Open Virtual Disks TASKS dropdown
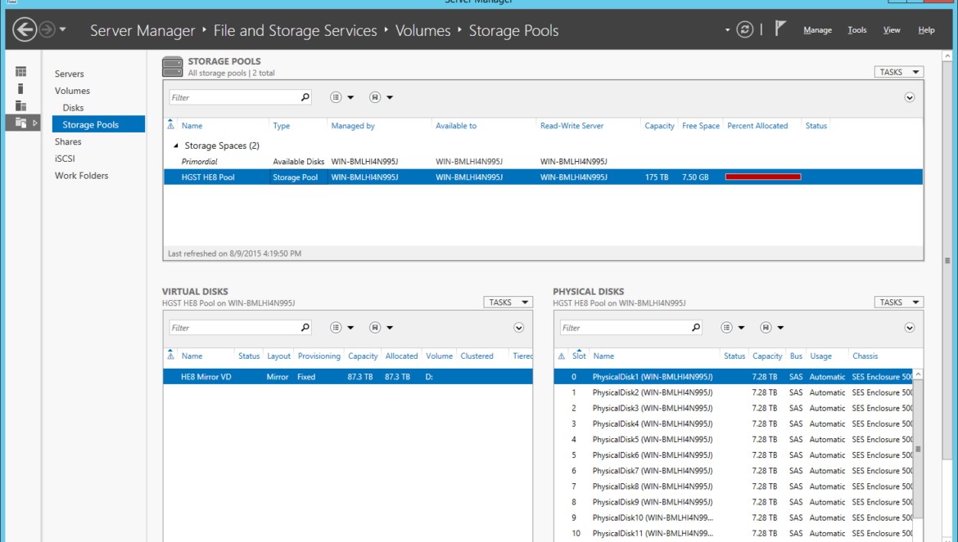Viewport: 958px width, 542px height. pos(508,302)
